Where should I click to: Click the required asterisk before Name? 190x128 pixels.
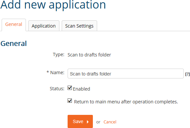point(48,72)
